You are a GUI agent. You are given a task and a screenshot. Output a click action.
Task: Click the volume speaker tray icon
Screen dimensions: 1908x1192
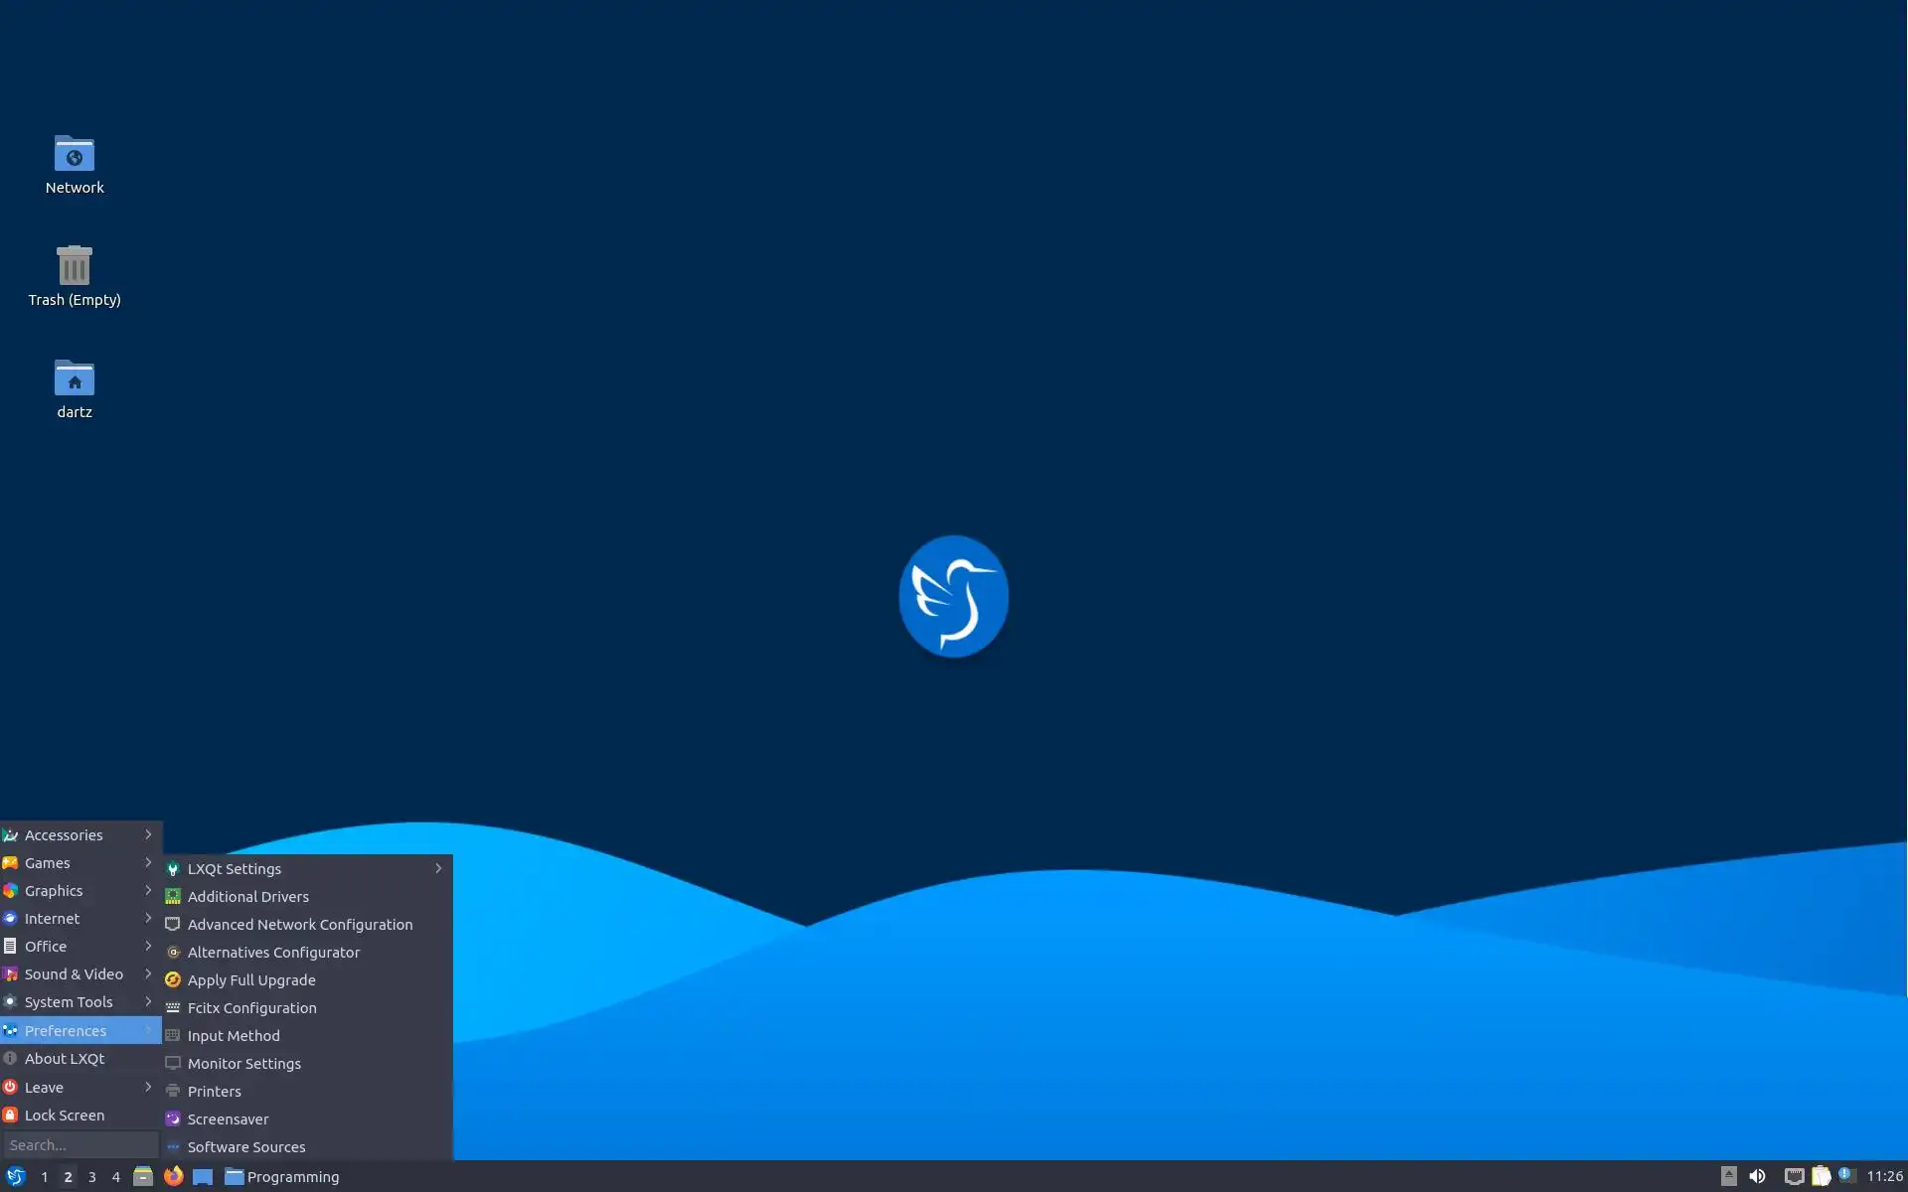pos(1757,1176)
